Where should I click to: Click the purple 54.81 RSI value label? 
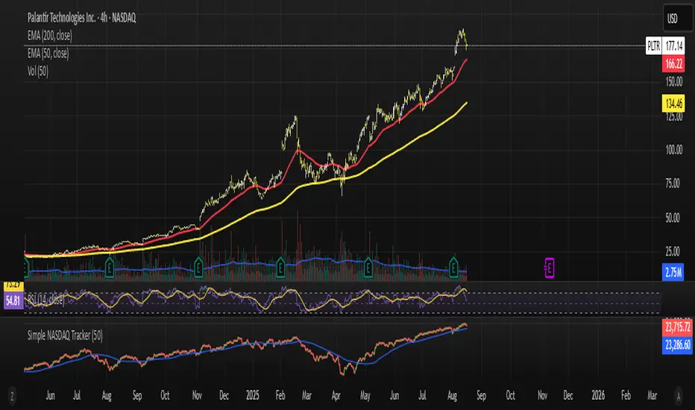click(x=13, y=301)
